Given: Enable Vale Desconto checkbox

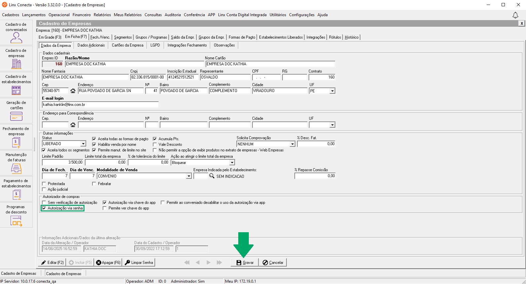Looking at the screenshot, I should click(x=155, y=144).
